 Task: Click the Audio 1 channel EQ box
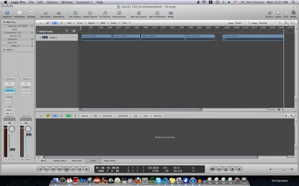point(10,83)
